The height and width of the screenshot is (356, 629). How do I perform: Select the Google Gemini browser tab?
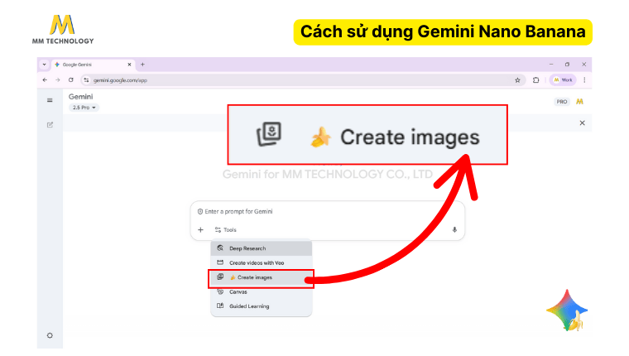click(93, 65)
